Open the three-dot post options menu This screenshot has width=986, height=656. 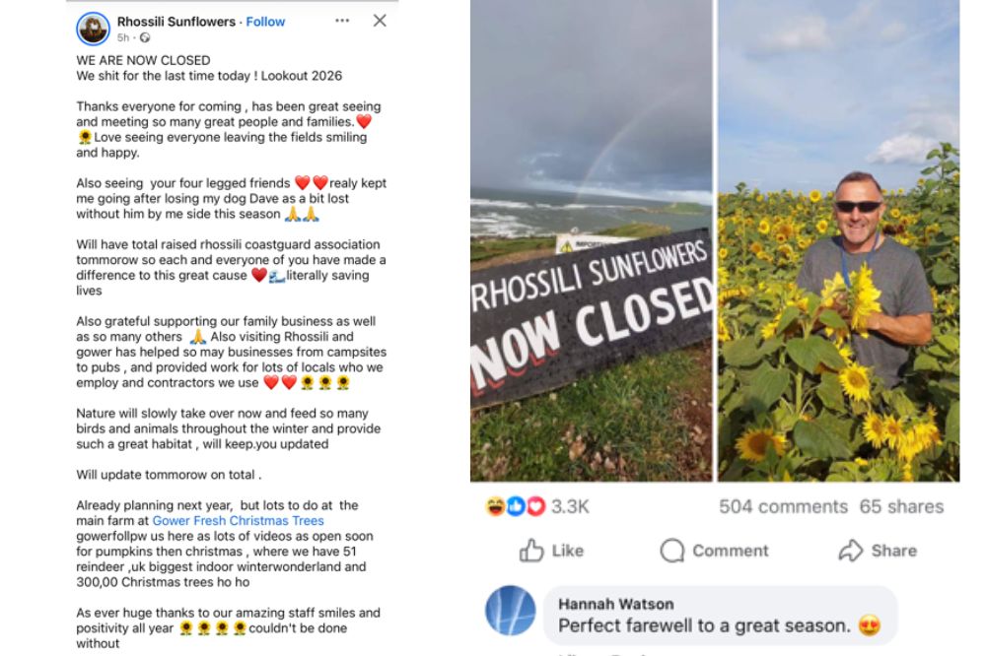tap(342, 21)
